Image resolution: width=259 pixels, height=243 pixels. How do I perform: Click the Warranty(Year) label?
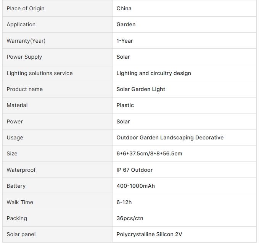pos(26,41)
